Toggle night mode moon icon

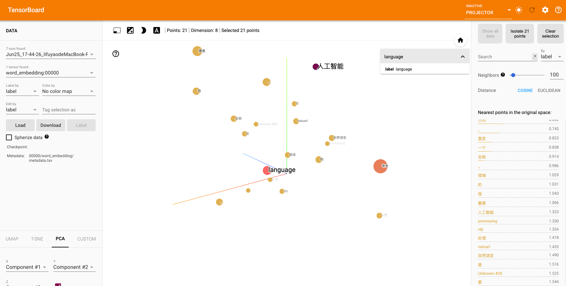click(143, 30)
